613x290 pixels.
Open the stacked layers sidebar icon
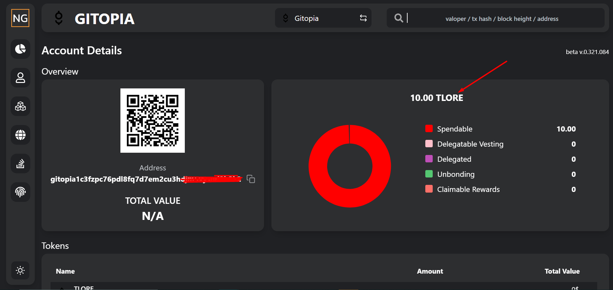click(x=20, y=163)
